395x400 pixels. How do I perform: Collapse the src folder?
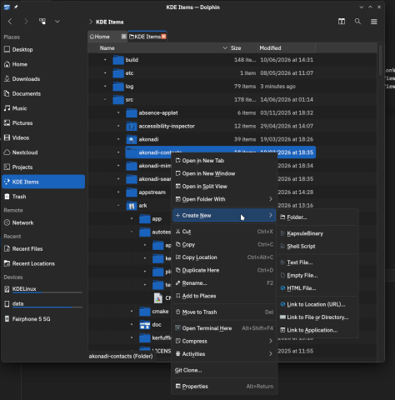105,99
